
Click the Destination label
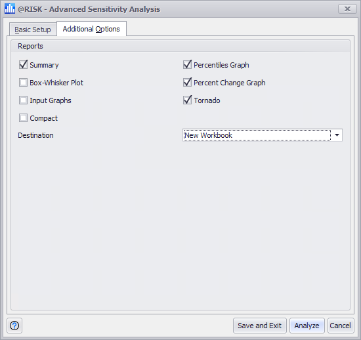35,135
